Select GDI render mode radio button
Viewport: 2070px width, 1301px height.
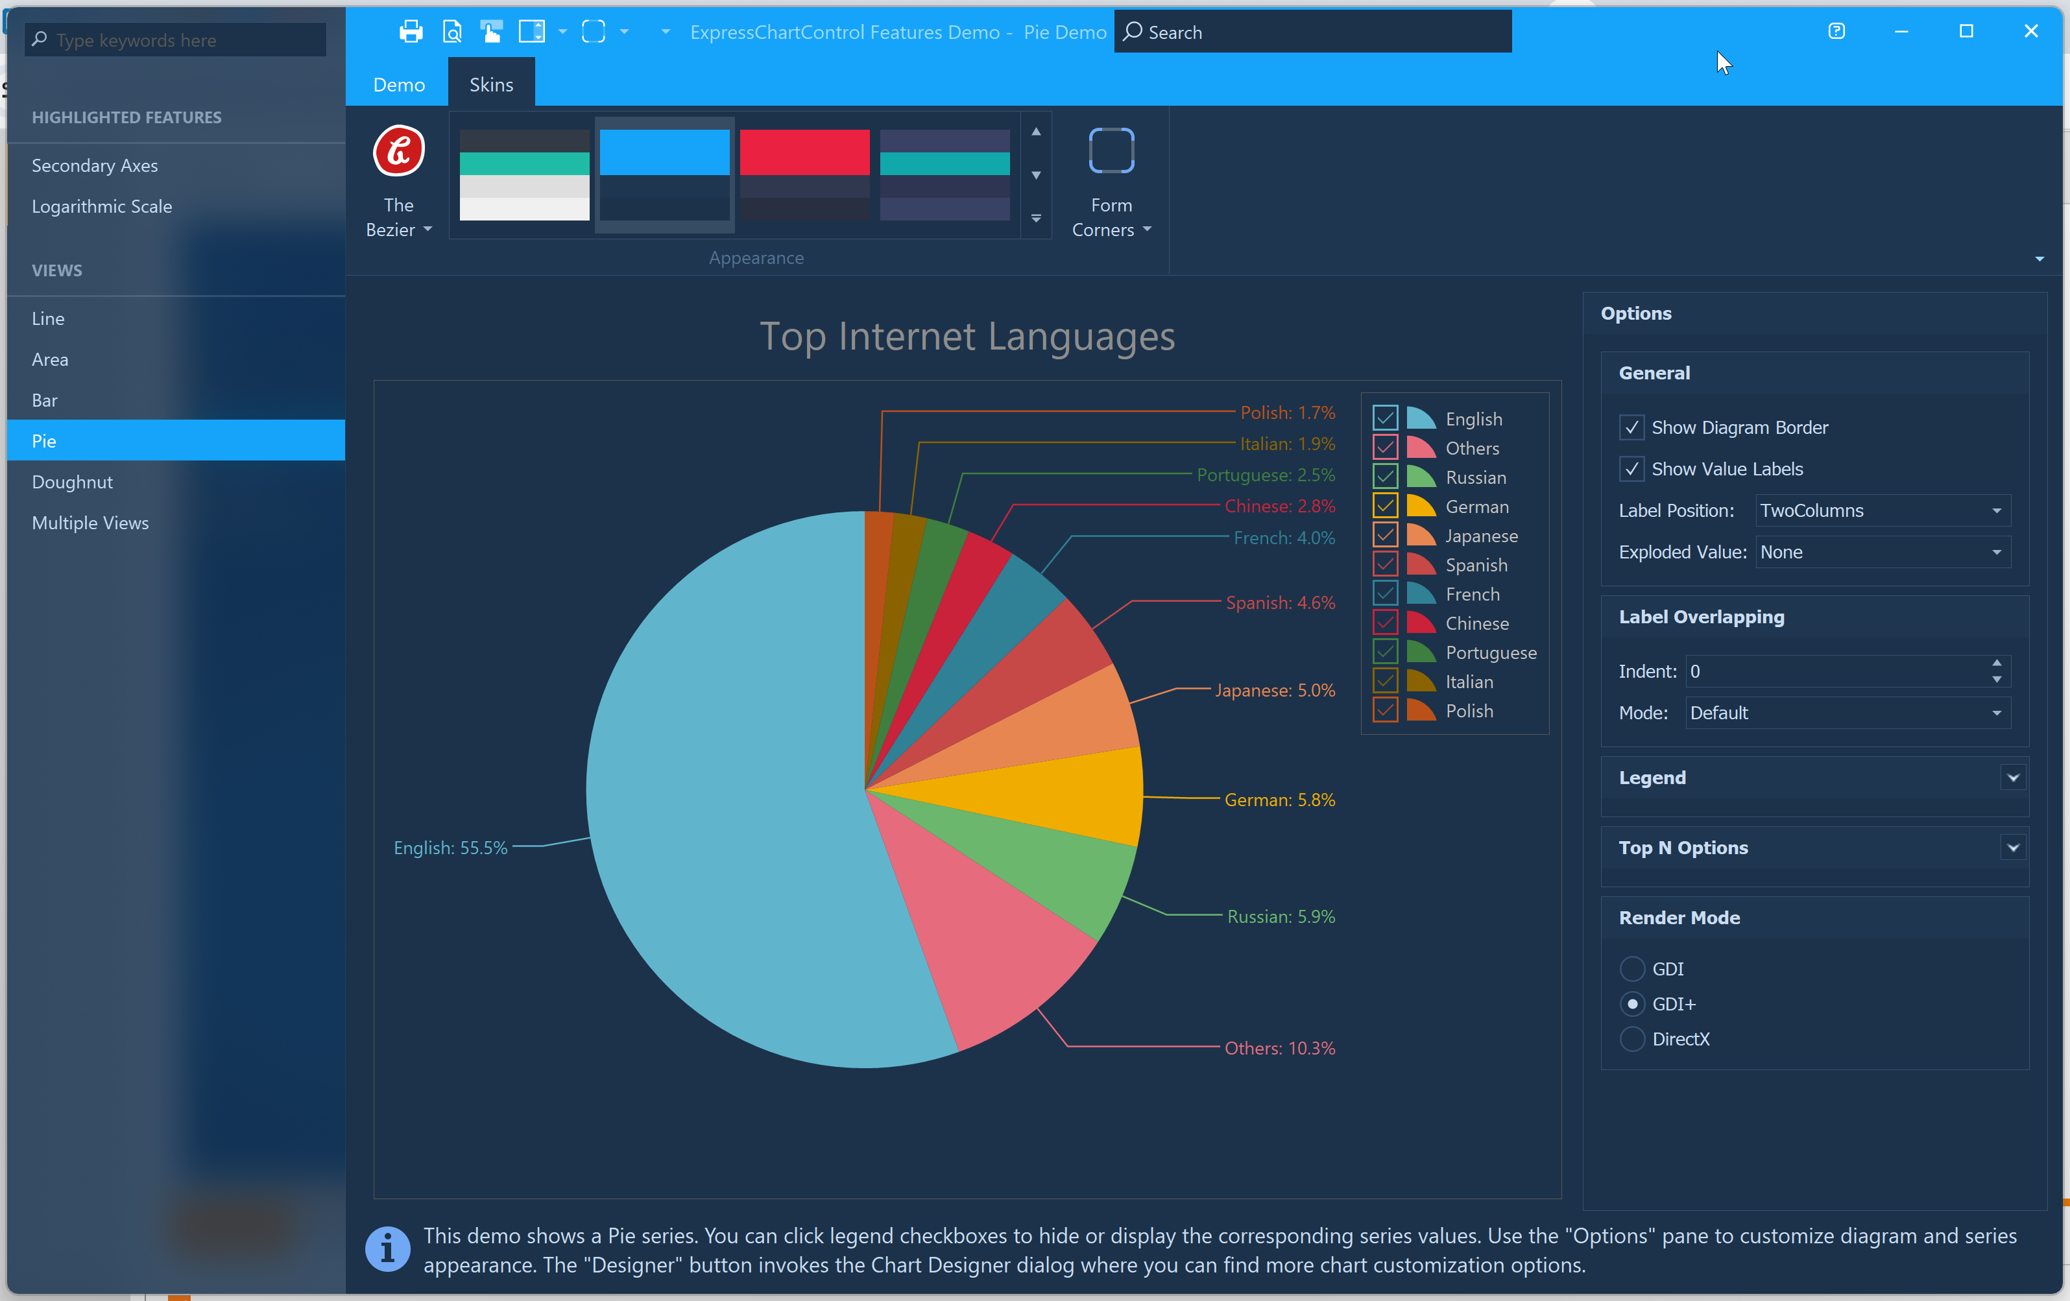click(1631, 967)
